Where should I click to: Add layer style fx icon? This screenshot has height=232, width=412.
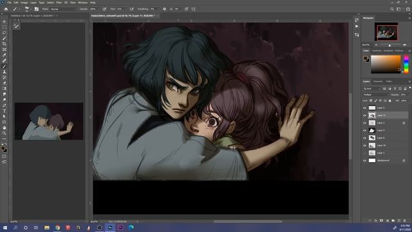click(x=376, y=220)
